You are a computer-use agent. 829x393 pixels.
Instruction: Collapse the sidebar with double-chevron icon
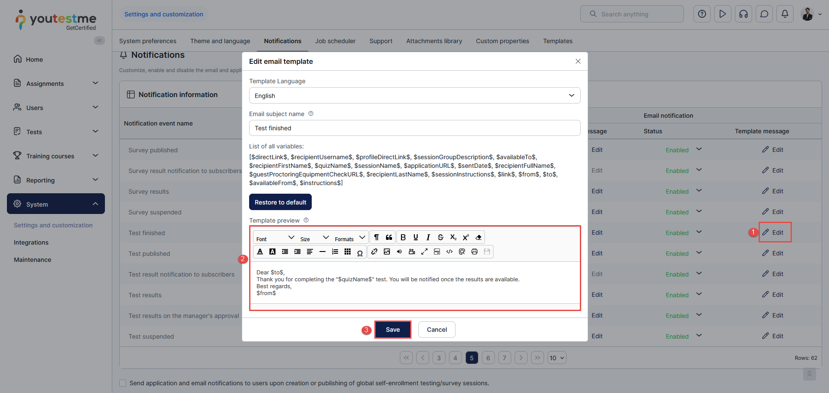(x=99, y=41)
